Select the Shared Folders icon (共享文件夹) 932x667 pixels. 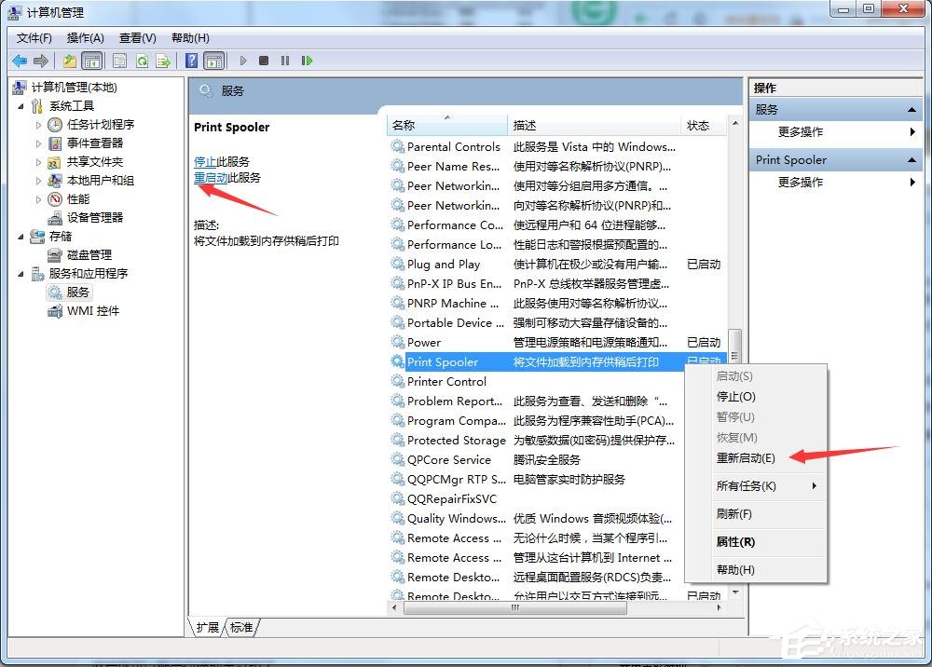(55, 161)
